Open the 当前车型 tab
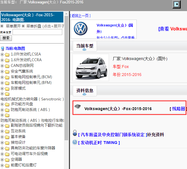 pyautogui.click(x=85, y=46)
